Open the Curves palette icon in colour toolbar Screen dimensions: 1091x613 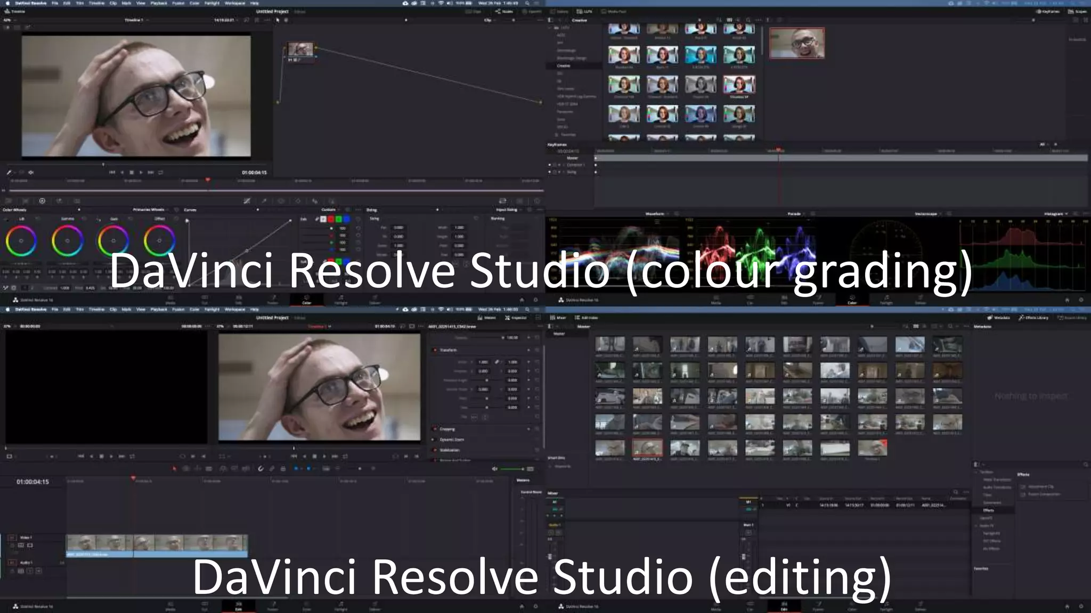tap(247, 201)
